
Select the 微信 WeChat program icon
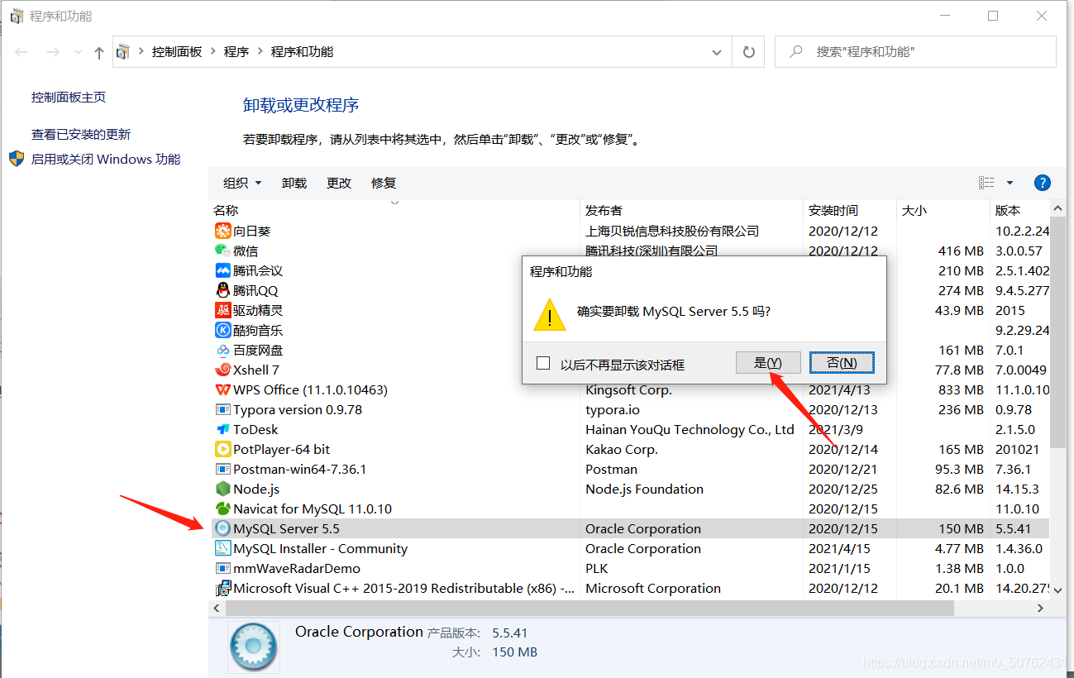(x=222, y=251)
